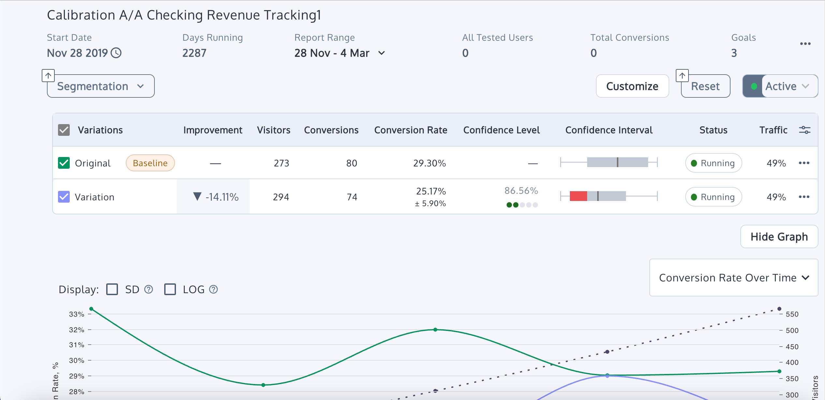Open the Variation row three-dots menu
825x400 pixels.
[804, 197]
